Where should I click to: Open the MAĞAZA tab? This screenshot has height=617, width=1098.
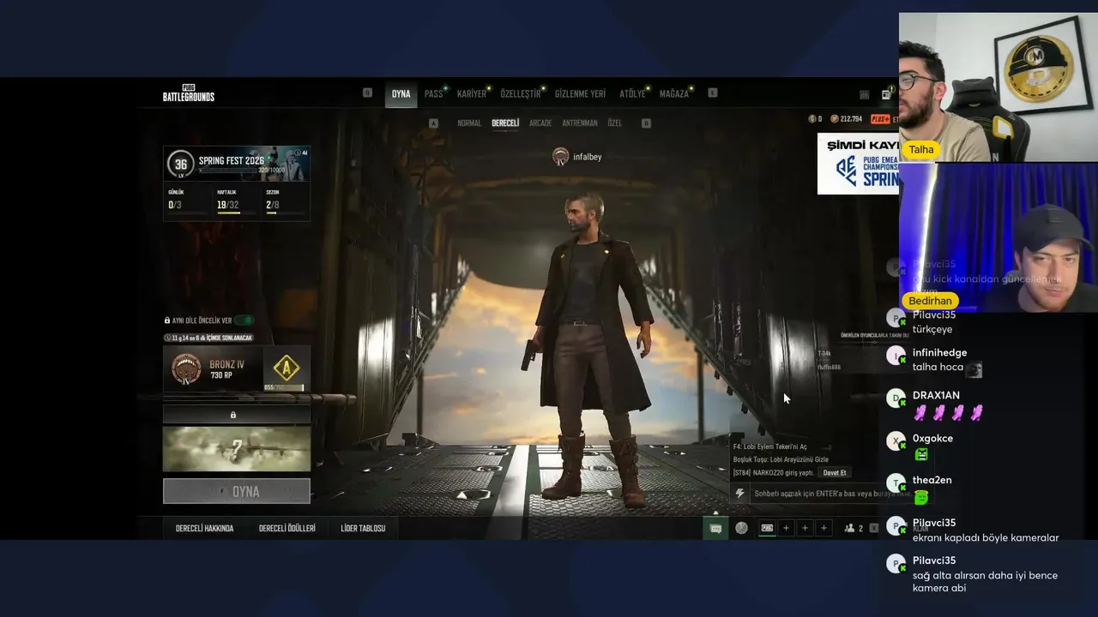(674, 94)
